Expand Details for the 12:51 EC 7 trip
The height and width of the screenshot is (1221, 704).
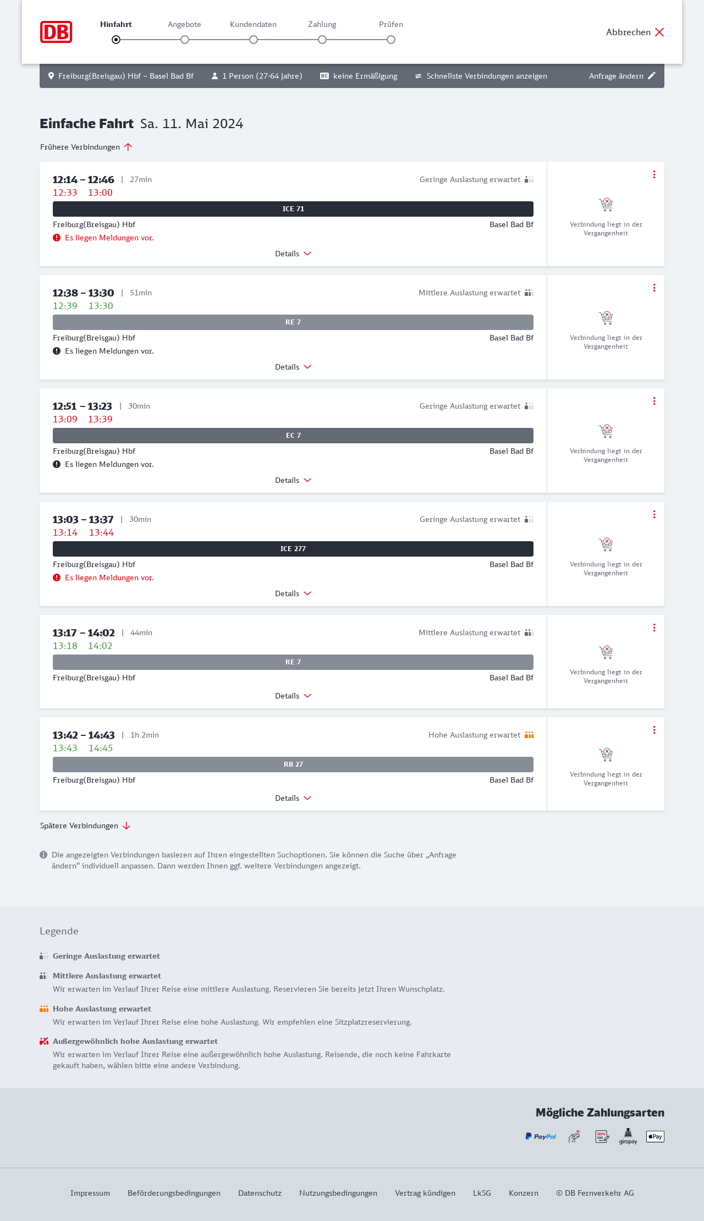tap(293, 480)
